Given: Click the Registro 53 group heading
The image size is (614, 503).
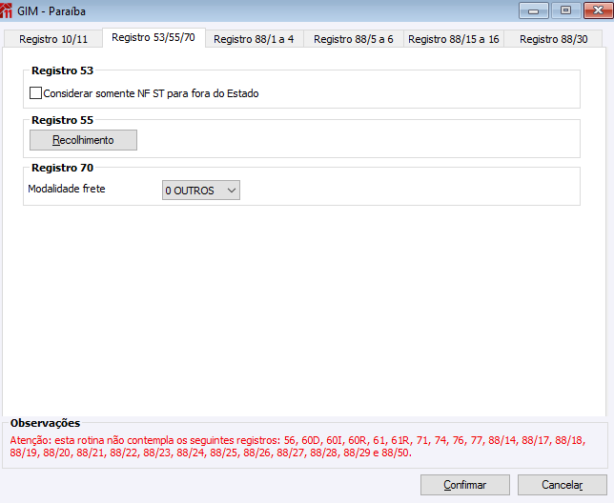Looking at the screenshot, I should pyautogui.click(x=62, y=70).
